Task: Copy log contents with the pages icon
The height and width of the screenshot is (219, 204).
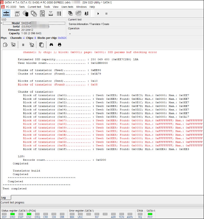Action: point(41,45)
